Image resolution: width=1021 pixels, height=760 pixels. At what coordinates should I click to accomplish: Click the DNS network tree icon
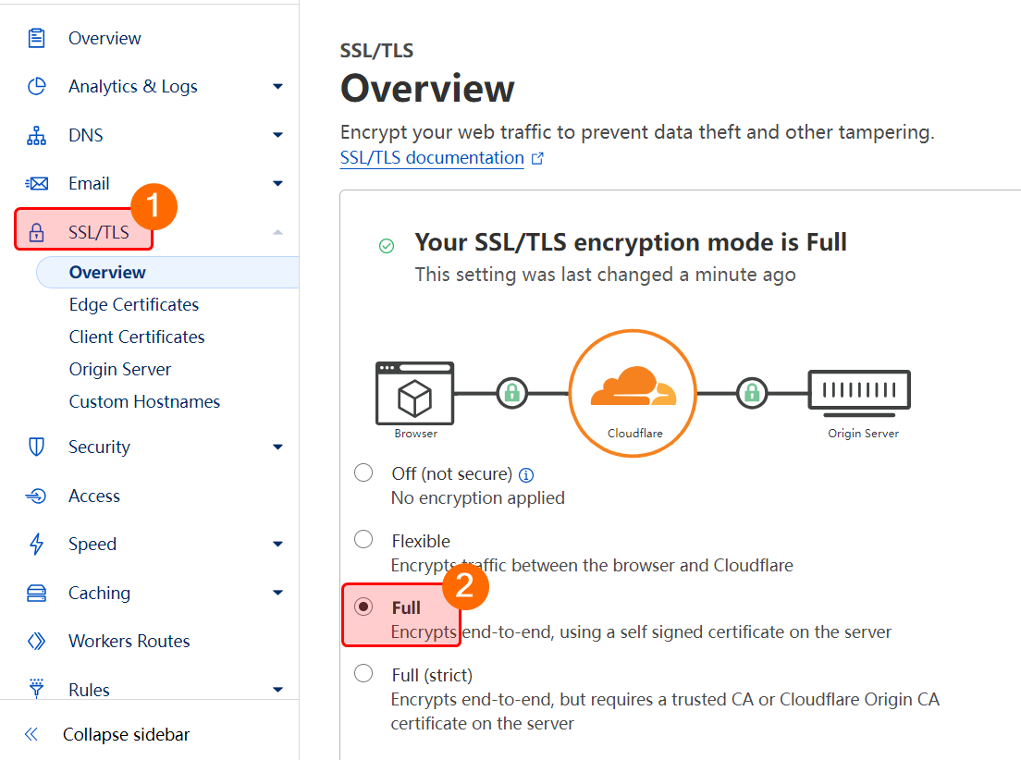click(36, 136)
